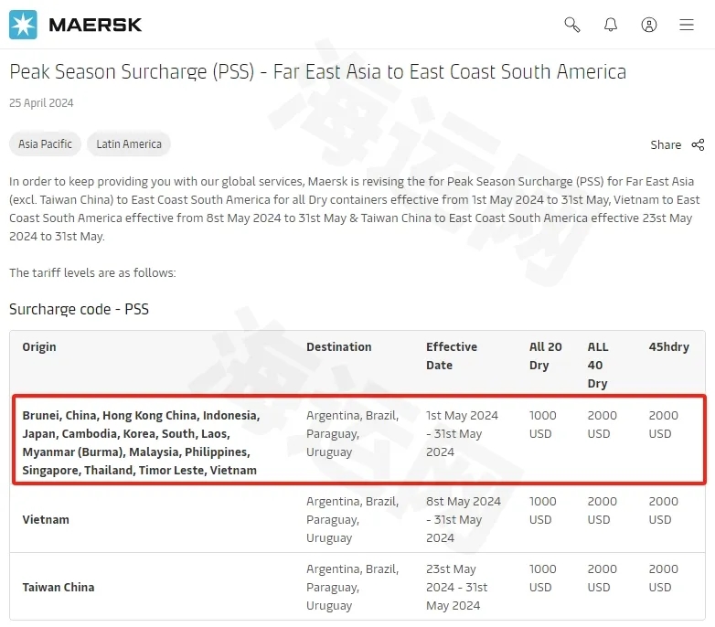Click the Peak Season Surcharge page title
The width and height of the screenshot is (715, 627).
pos(318,72)
